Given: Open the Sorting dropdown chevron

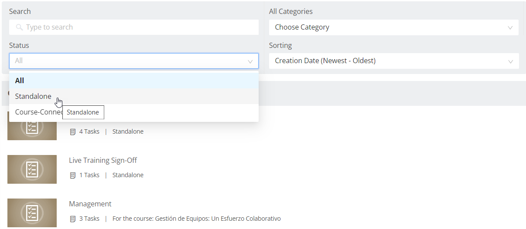Looking at the screenshot, I should (510, 61).
